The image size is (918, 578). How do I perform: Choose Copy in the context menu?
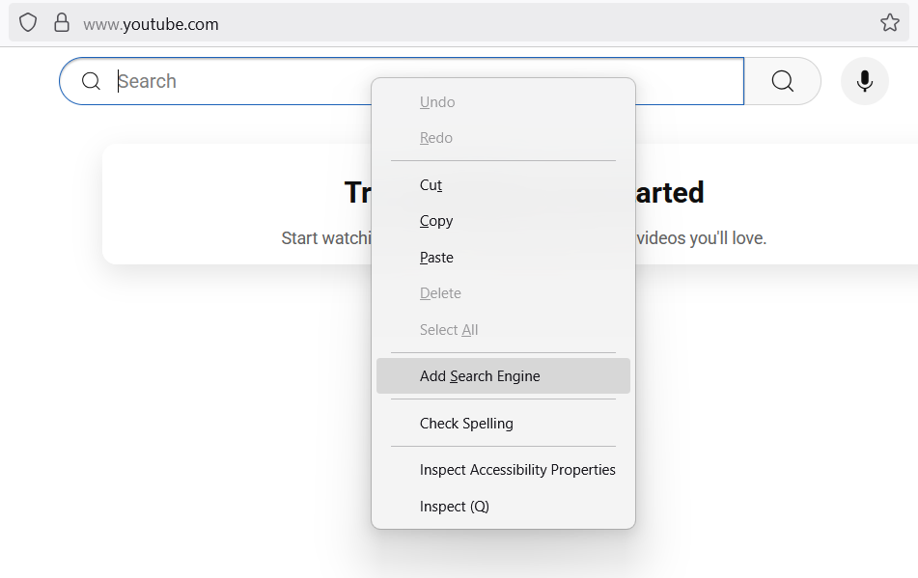(x=435, y=221)
